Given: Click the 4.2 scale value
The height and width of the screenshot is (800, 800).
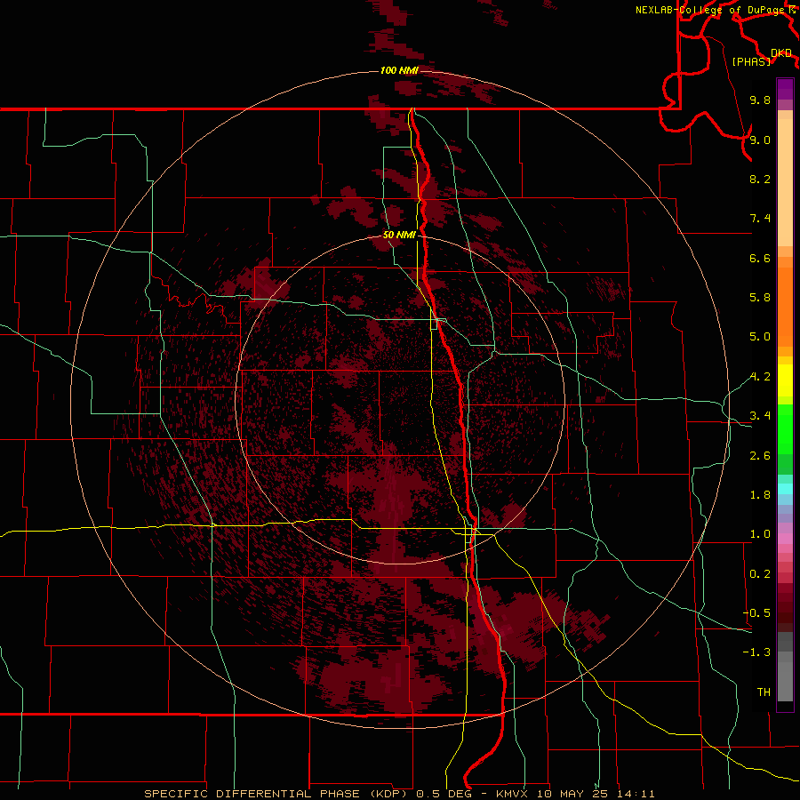Looking at the screenshot, I should tap(760, 377).
